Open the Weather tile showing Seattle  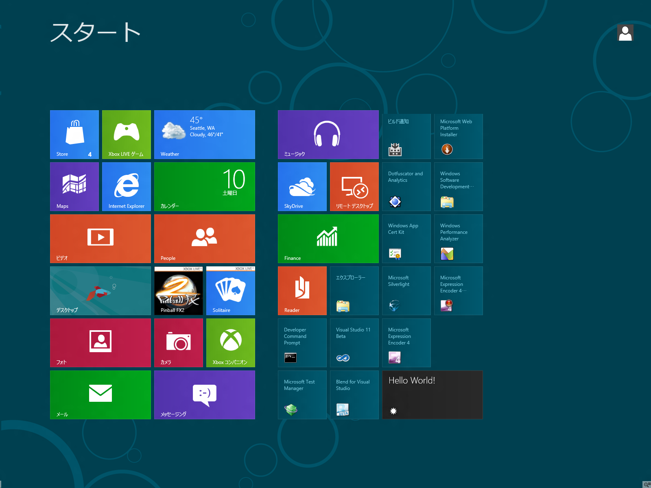point(205,135)
